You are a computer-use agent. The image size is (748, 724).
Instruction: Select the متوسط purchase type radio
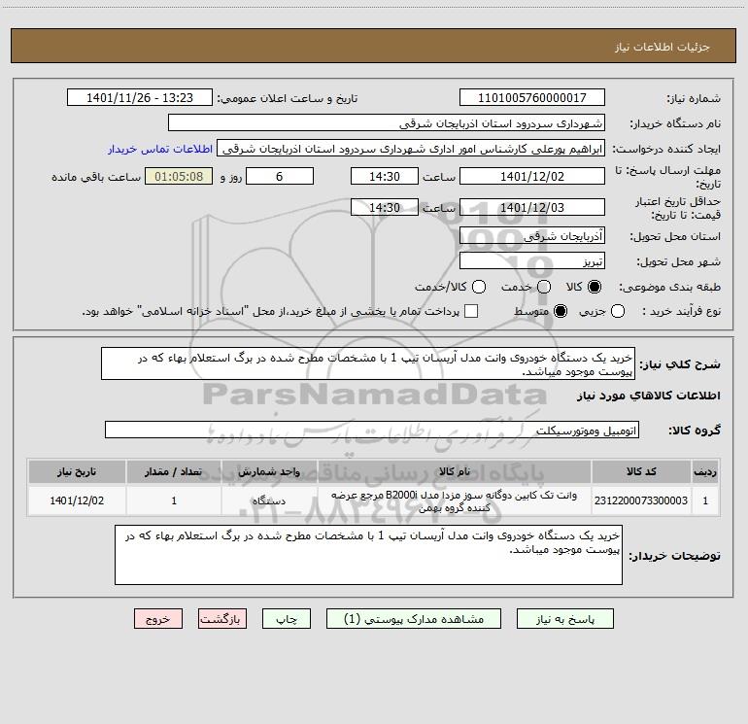tap(561, 311)
